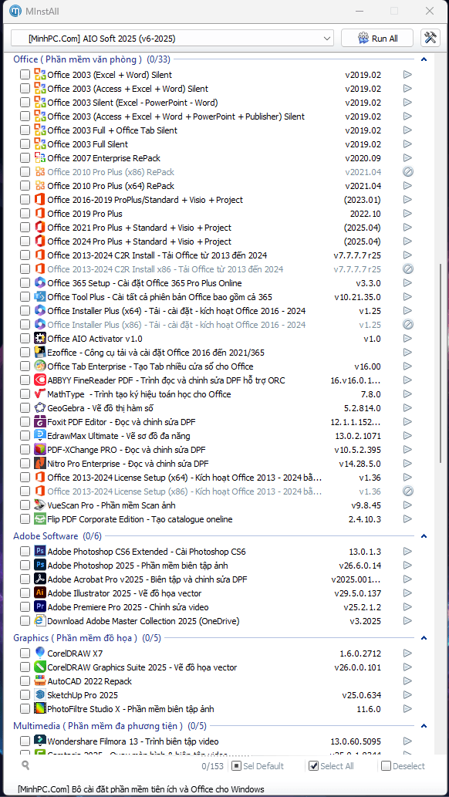Click the search magnifier icon at bottom

[25, 765]
